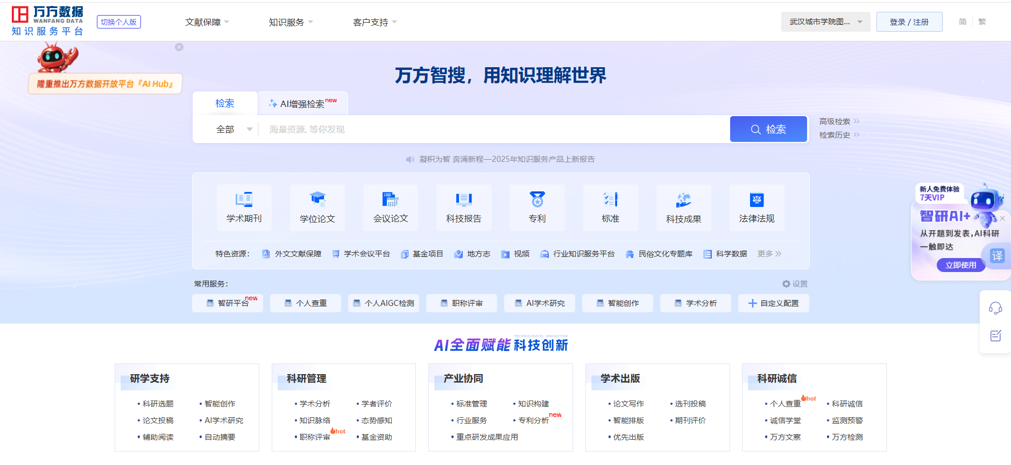Open 地方志 featured resource
Viewport: 1011px width, 465px height.
(x=472, y=254)
